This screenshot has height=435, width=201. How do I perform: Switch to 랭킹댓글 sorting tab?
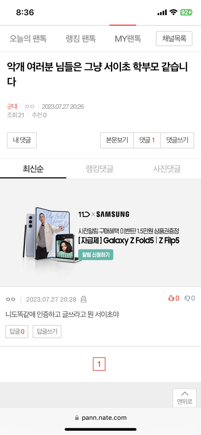(100, 169)
